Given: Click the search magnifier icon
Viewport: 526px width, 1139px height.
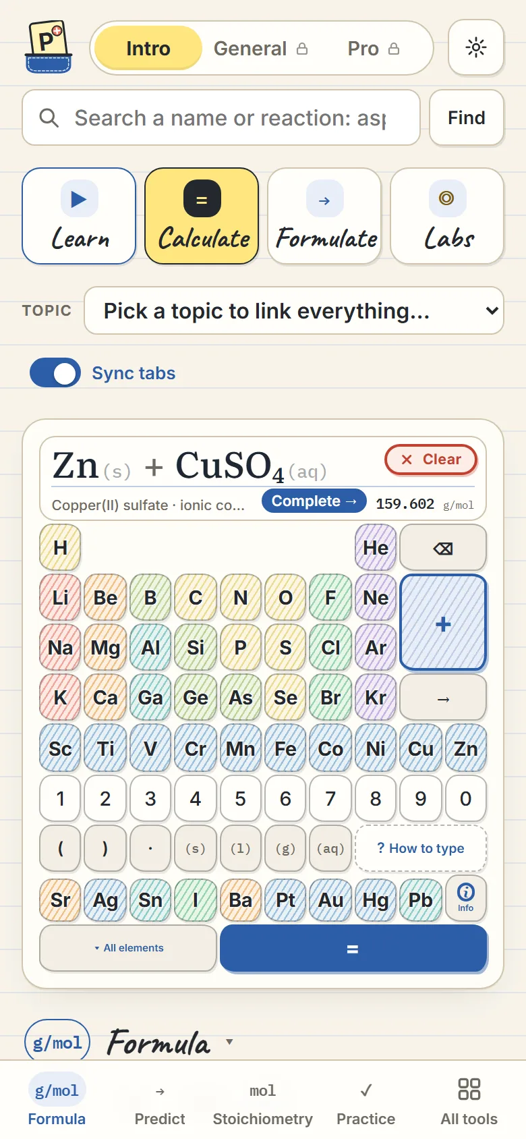Looking at the screenshot, I should pos(49,118).
